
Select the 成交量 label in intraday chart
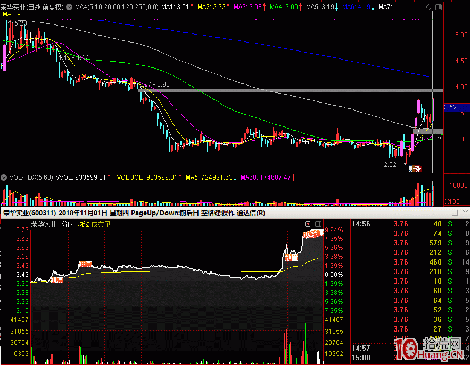coord(101,224)
